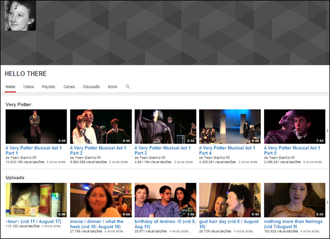Click the CC icon under Act 1 Part 5

(293, 157)
